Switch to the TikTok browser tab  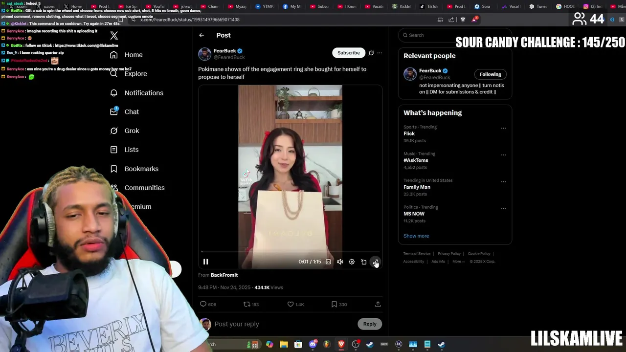tap(429, 6)
